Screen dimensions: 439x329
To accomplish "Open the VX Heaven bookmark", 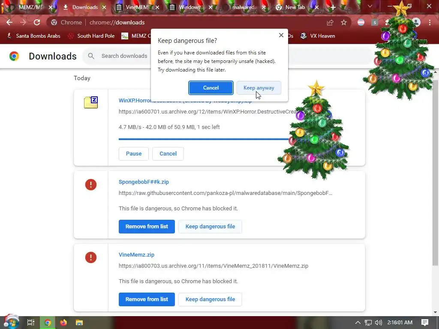I will [x=317, y=36].
